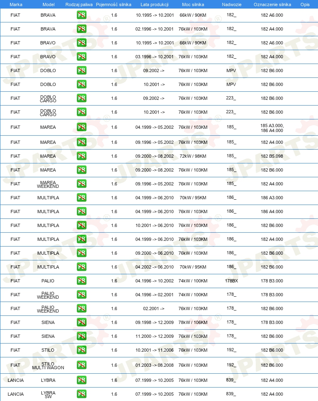Click date range '04.2002 -> 06.2010'

click(x=155, y=267)
